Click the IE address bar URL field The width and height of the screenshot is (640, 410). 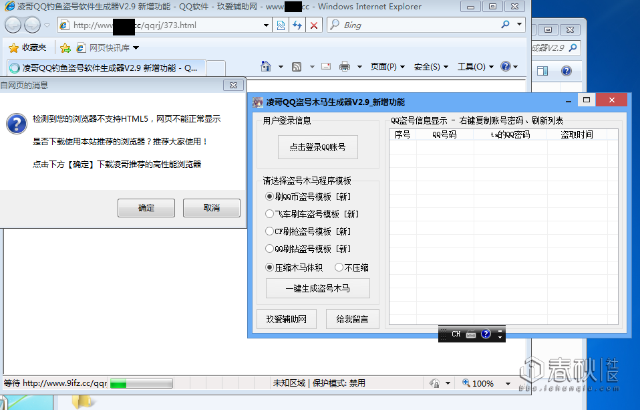pyautogui.click(x=166, y=25)
